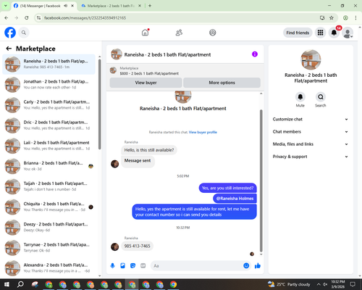
Task: Click the 985 413-7465 message bubble
Action: point(137,246)
